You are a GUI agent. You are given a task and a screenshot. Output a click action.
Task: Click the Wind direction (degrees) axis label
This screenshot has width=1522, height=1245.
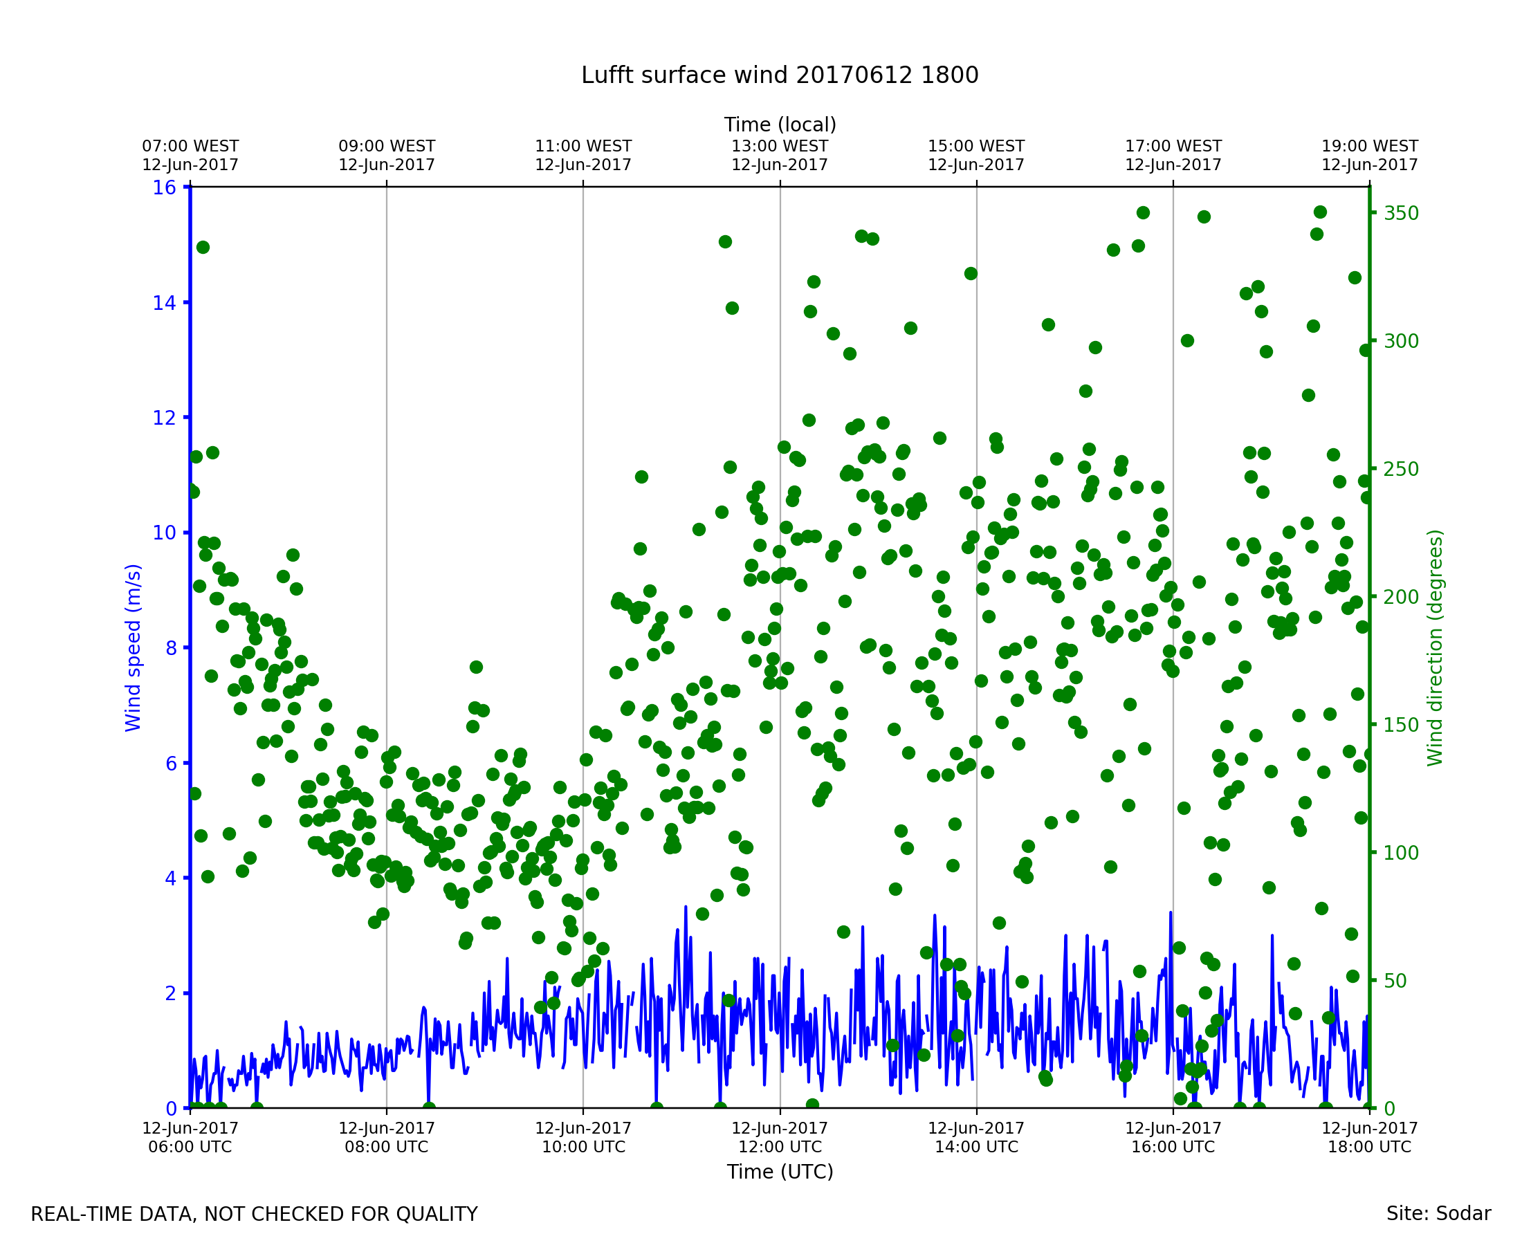[1435, 647]
